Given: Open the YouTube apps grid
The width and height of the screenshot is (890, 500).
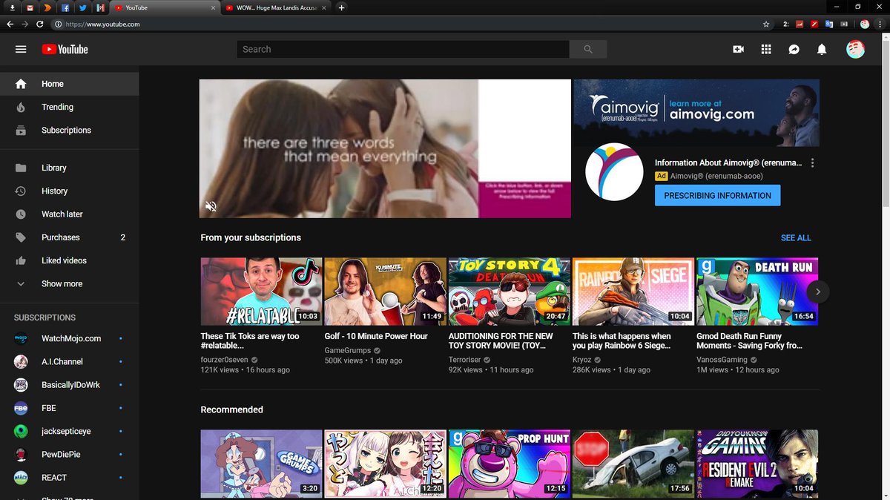Looking at the screenshot, I should (x=766, y=49).
